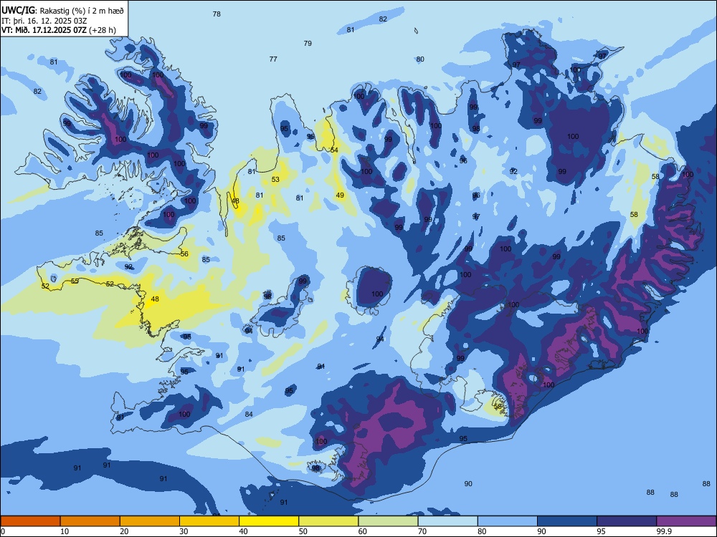Click the legend label '50'
This screenshot has width=717, height=537.
pos(303,531)
